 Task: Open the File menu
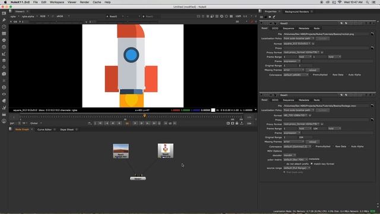click(x=36, y=2)
